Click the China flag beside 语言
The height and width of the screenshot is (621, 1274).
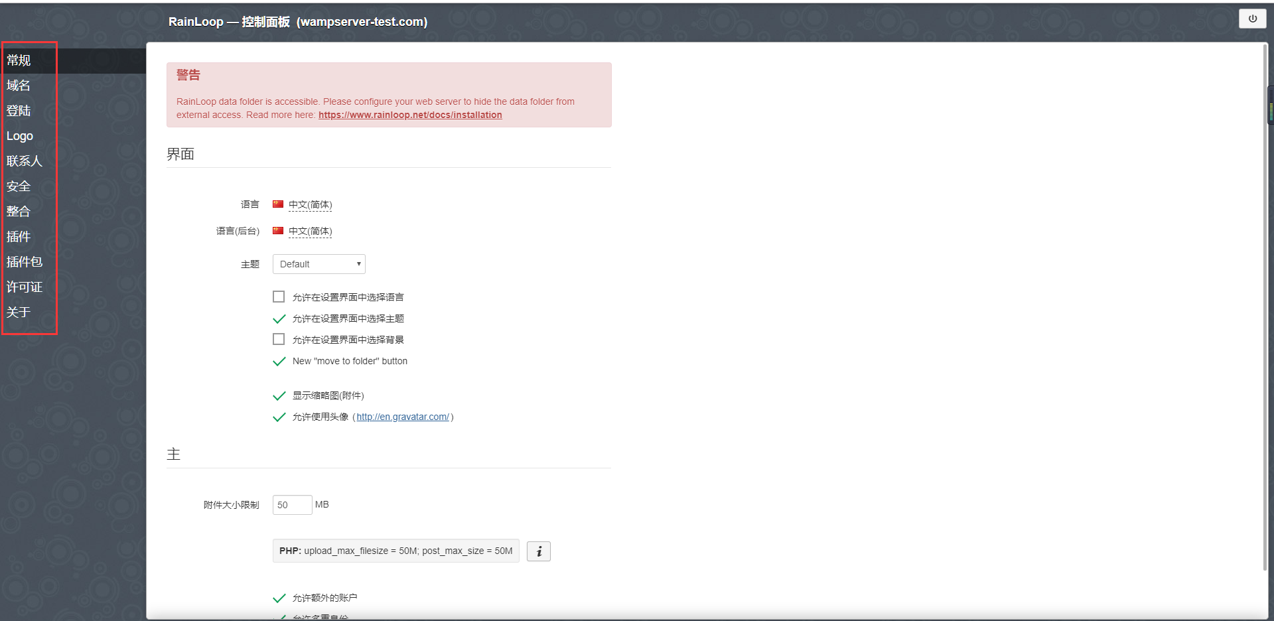click(278, 204)
